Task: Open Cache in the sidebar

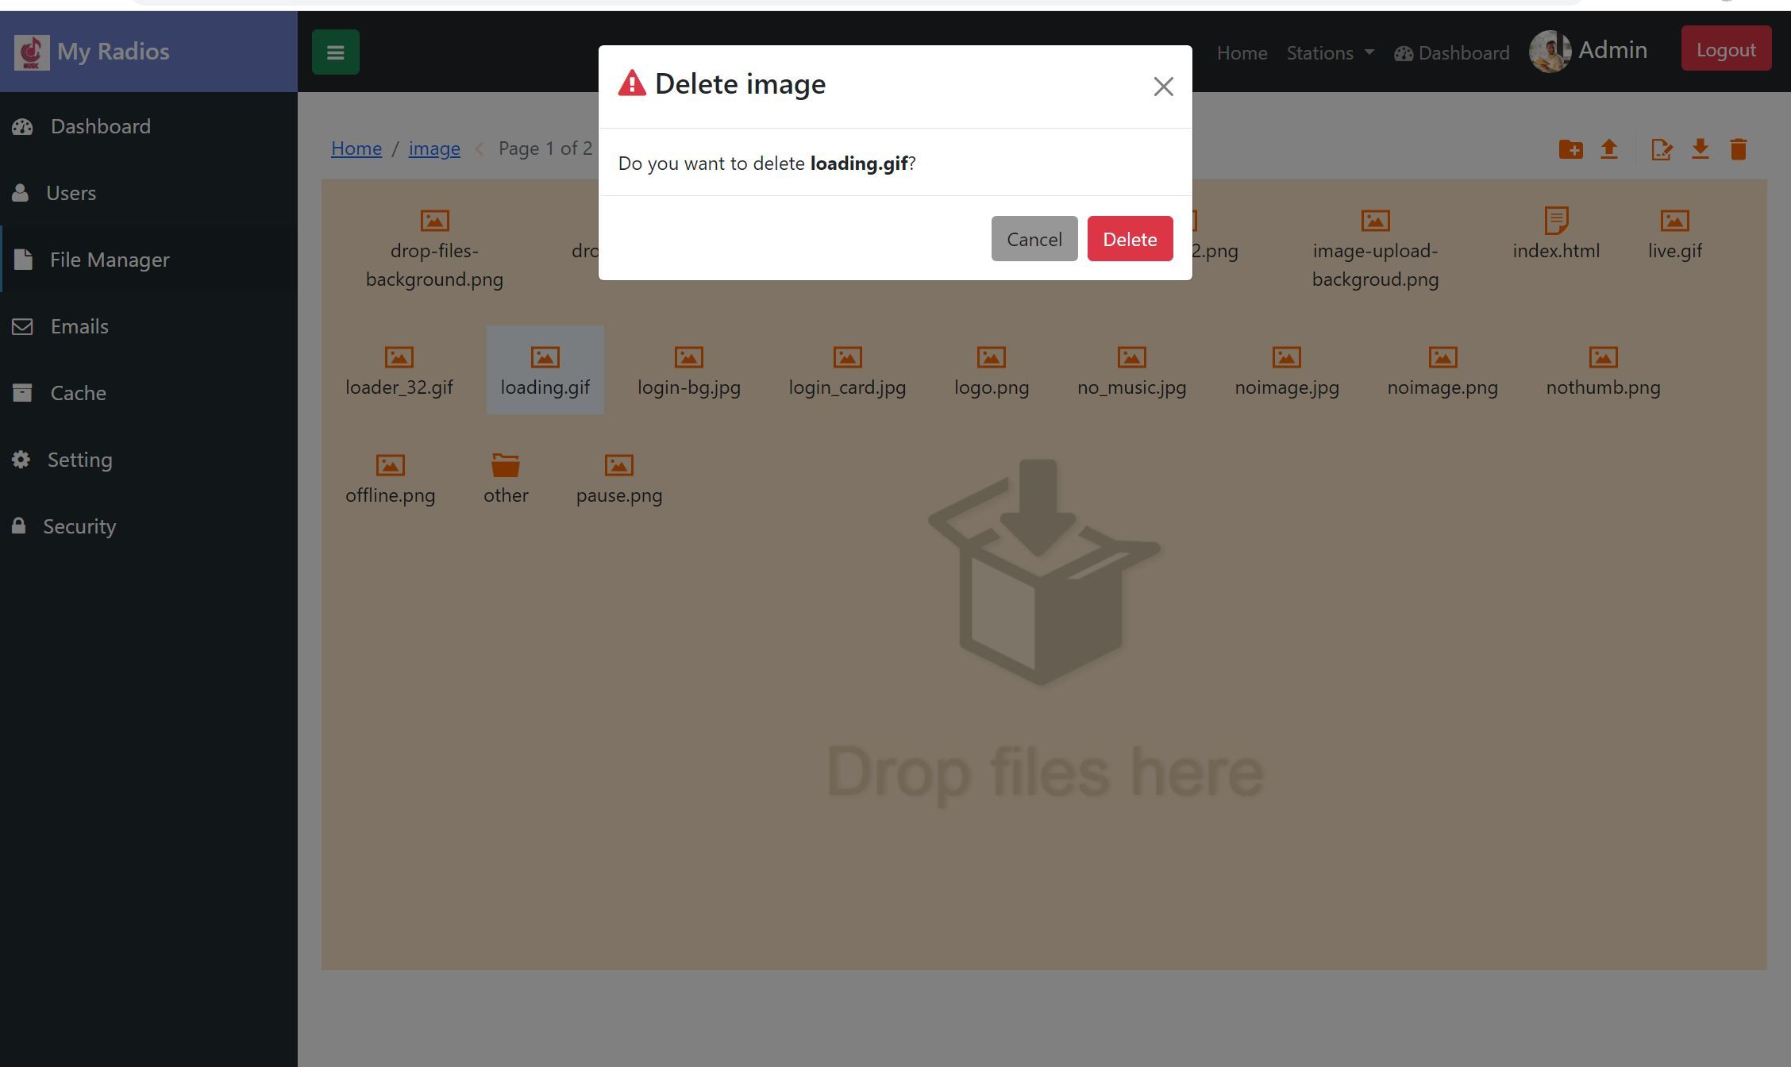Action: pos(148,393)
